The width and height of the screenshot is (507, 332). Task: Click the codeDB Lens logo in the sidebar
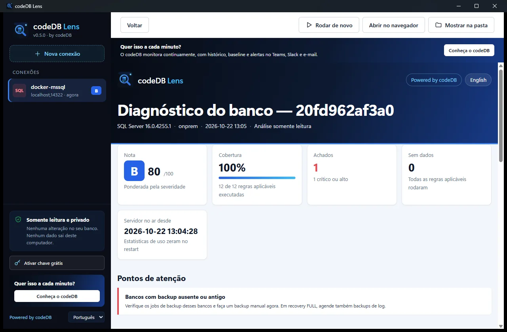[x=20, y=30]
